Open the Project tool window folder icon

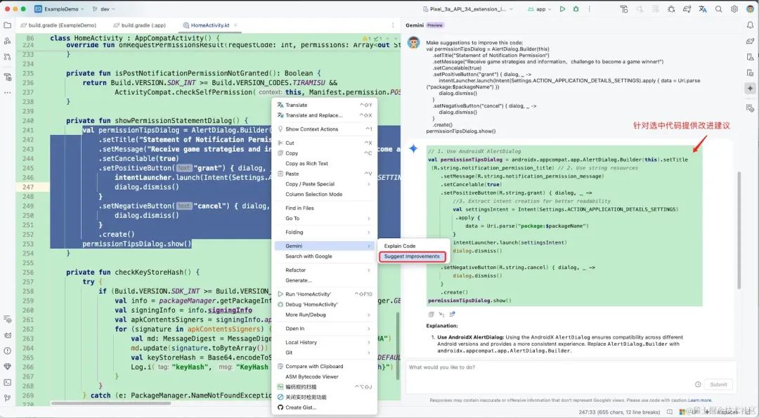click(x=7, y=25)
